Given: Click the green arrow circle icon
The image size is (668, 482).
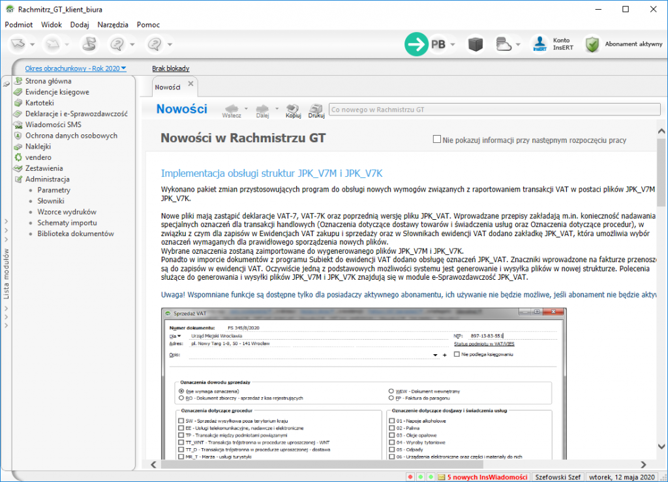Looking at the screenshot, I should click(416, 44).
